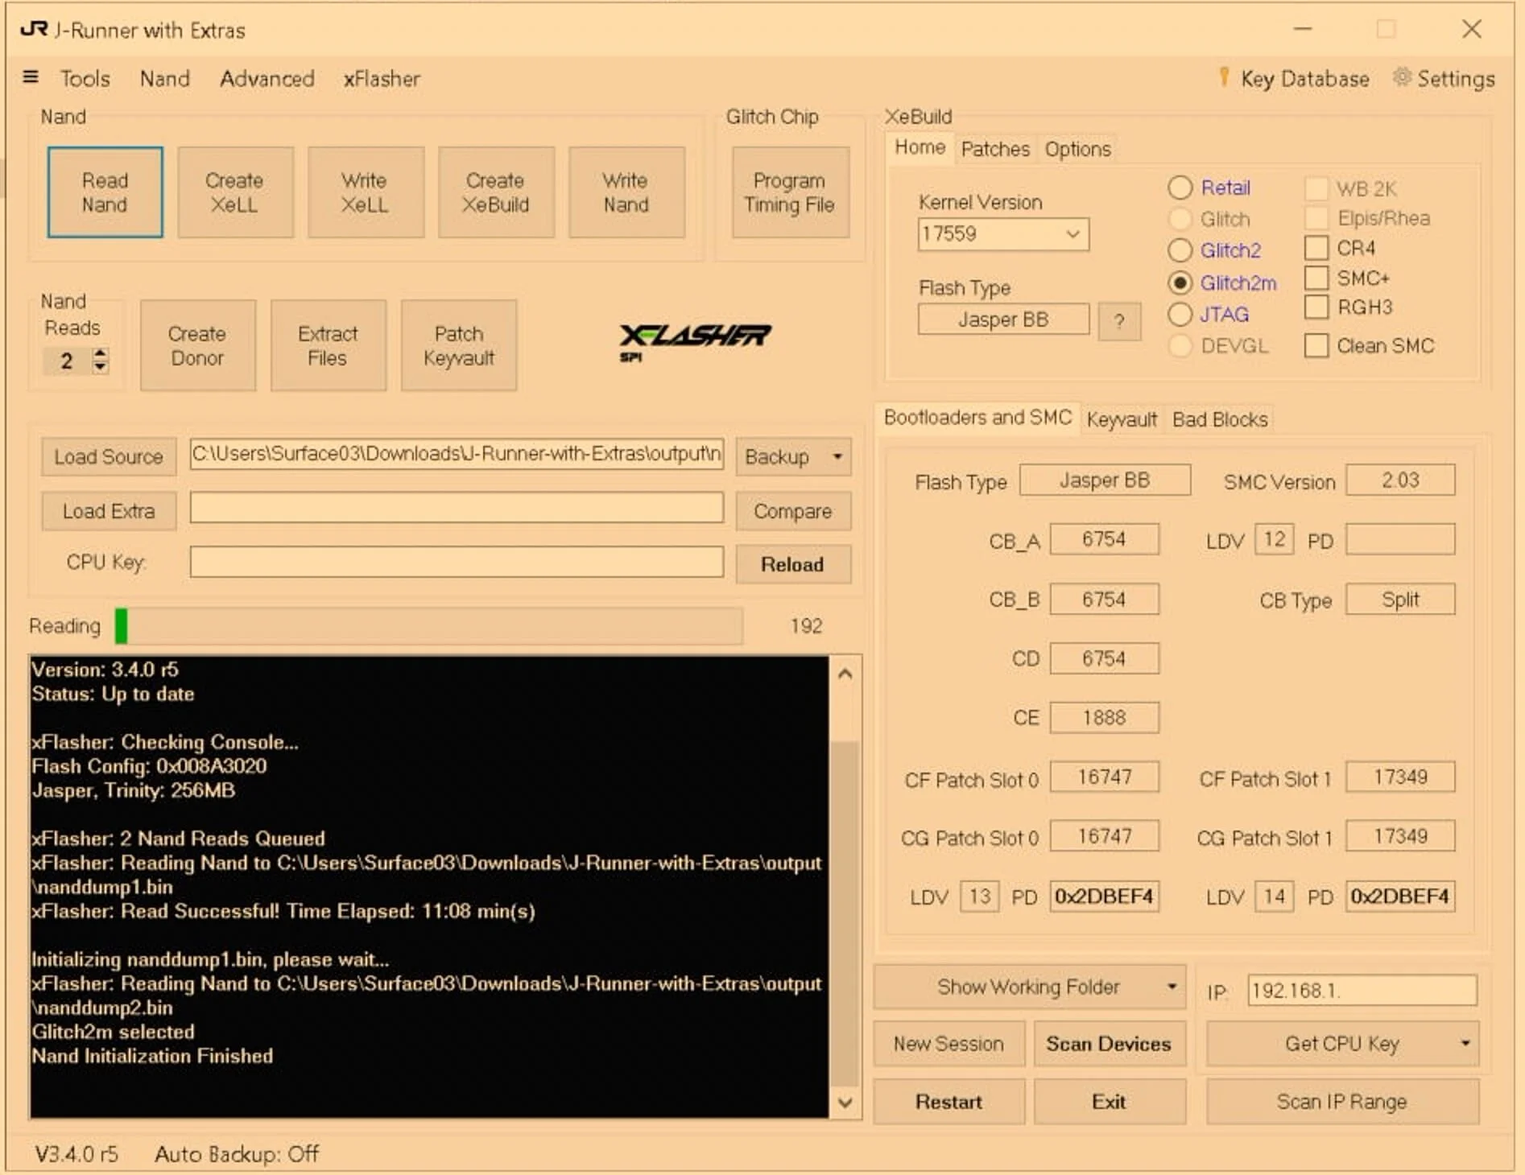Click the Scan Devices button
Viewport: 1525px width, 1175px height.
tap(1109, 1044)
